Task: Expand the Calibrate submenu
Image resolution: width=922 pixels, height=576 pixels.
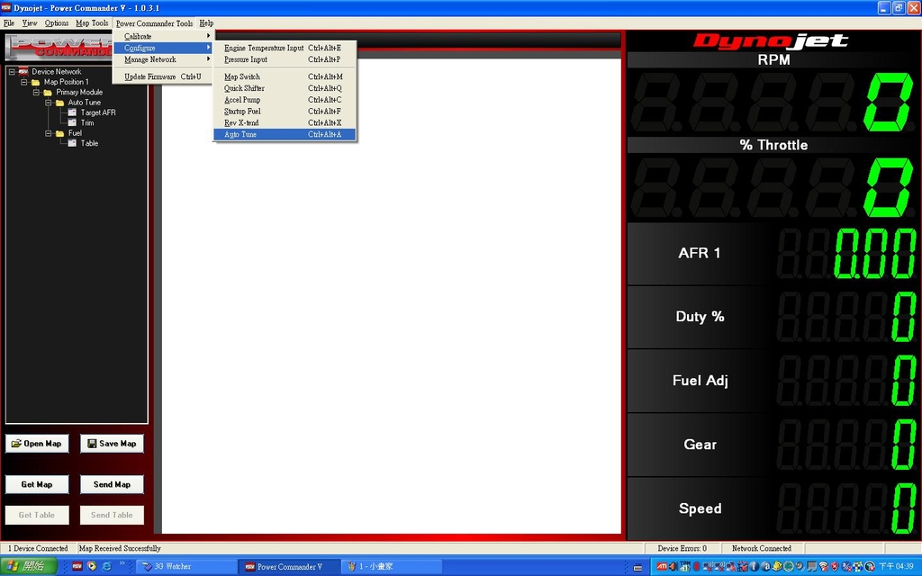Action: 163,36
